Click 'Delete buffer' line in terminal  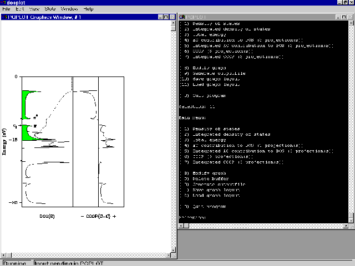click(211, 178)
